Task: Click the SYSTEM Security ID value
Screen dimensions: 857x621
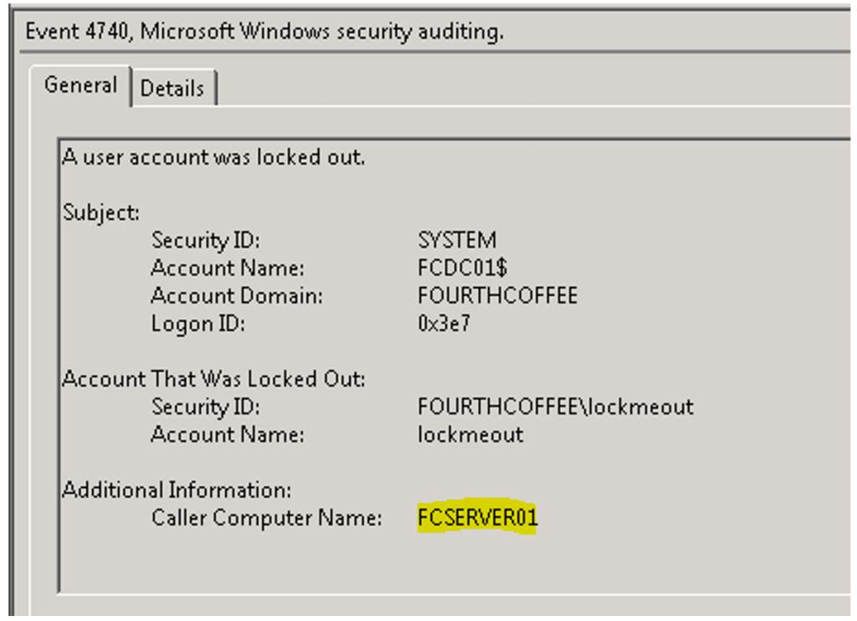Action: [457, 240]
